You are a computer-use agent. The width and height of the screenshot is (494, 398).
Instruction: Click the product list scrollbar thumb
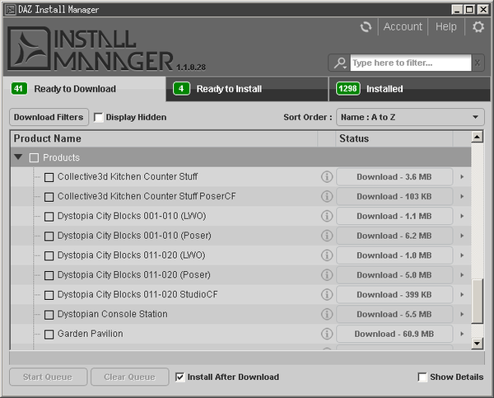(478, 302)
